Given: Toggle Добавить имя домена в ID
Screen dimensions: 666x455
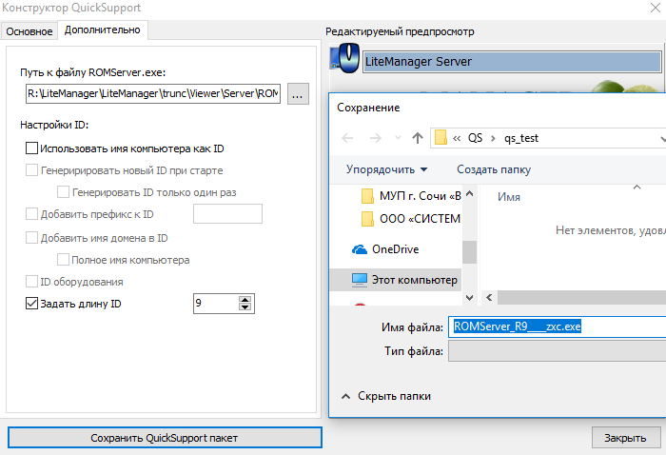Looking at the screenshot, I should click(31, 237).
